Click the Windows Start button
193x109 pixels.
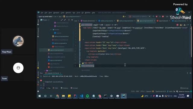pyautogui.click(x=40, y=96)
